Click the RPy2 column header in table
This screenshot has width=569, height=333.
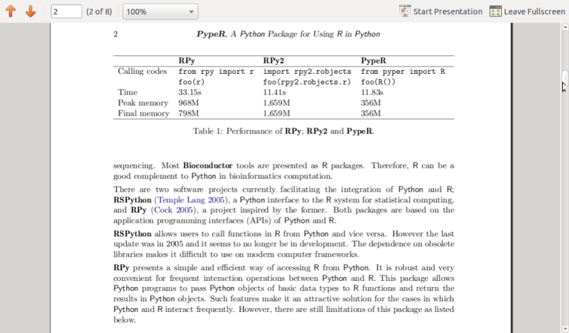coord(274,61)
